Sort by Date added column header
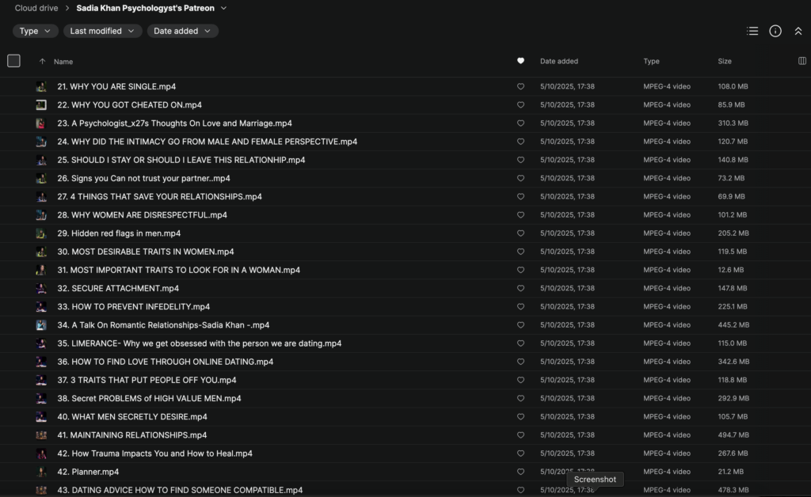 pyautogui.click(x=559, y=61)
